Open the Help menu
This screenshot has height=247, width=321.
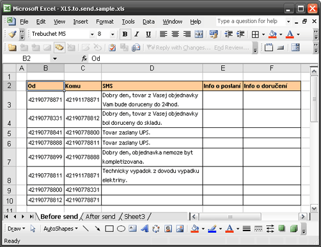point(196,22)
